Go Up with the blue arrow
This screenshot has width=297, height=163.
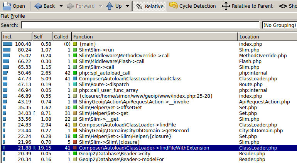[x=114, y=6]
